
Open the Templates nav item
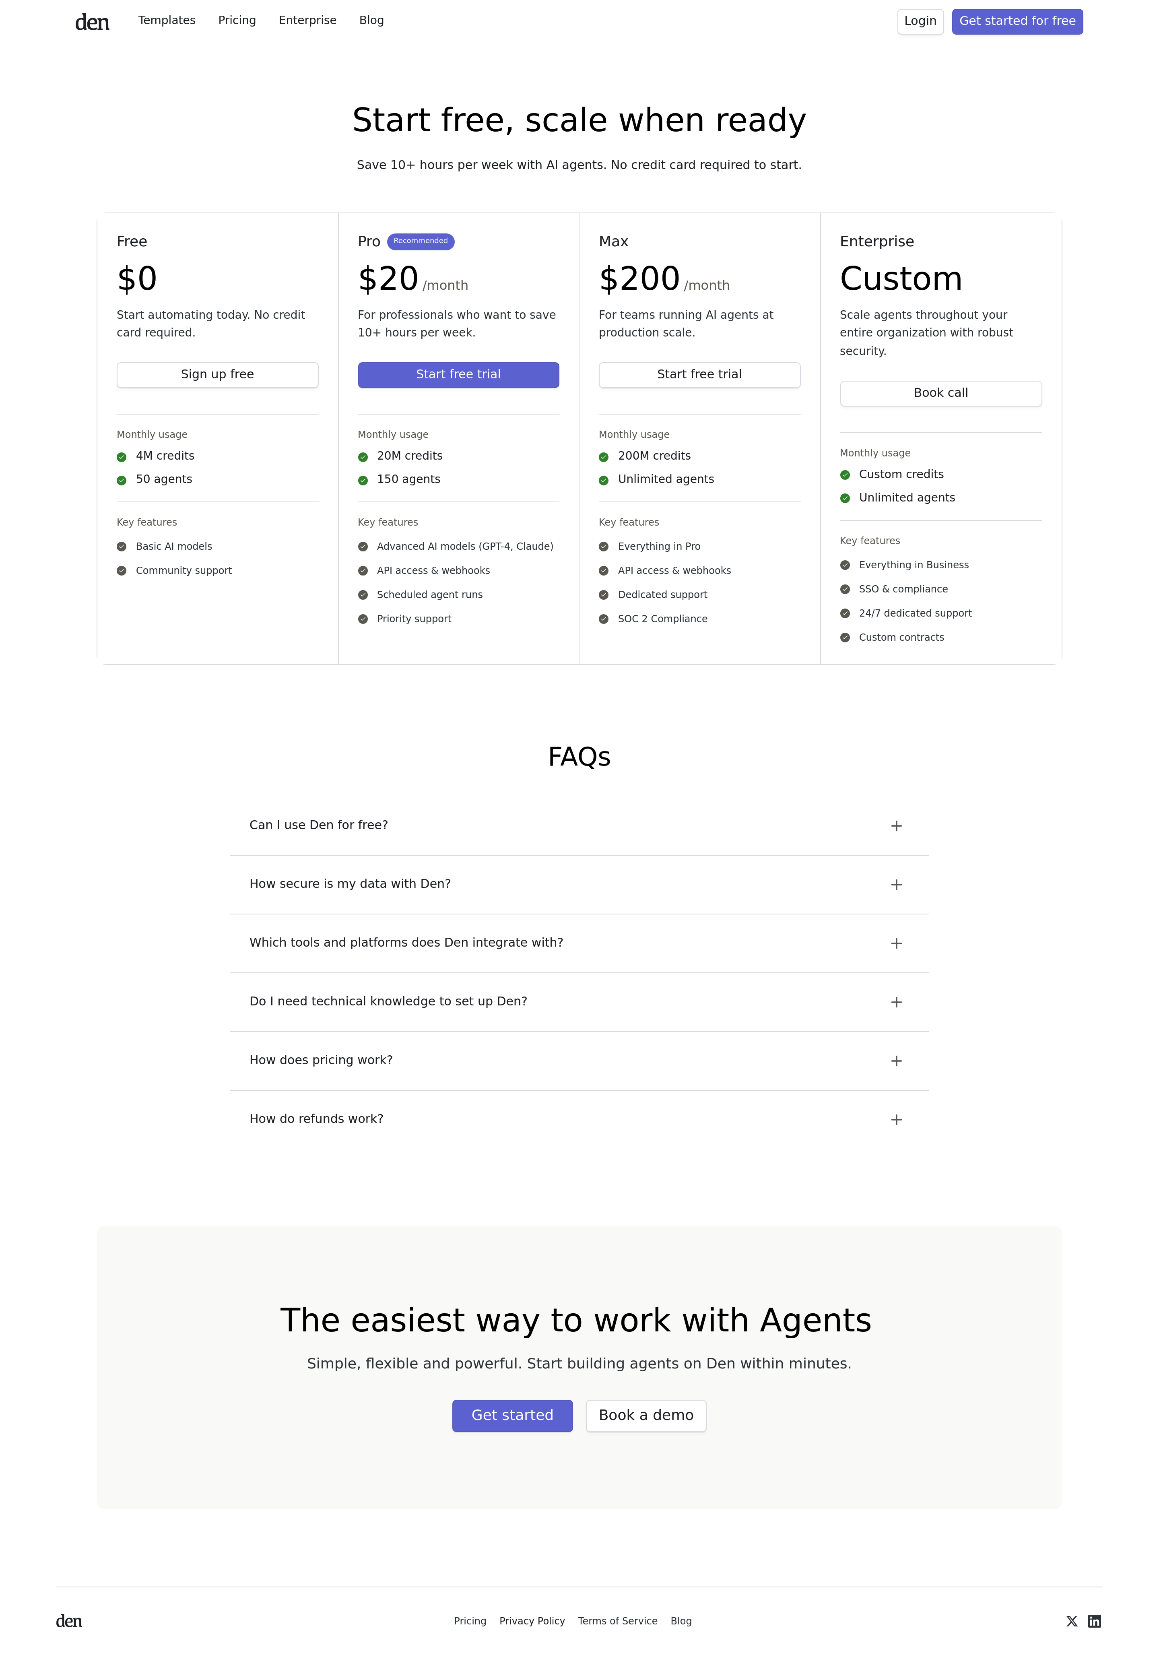[167, 20]
